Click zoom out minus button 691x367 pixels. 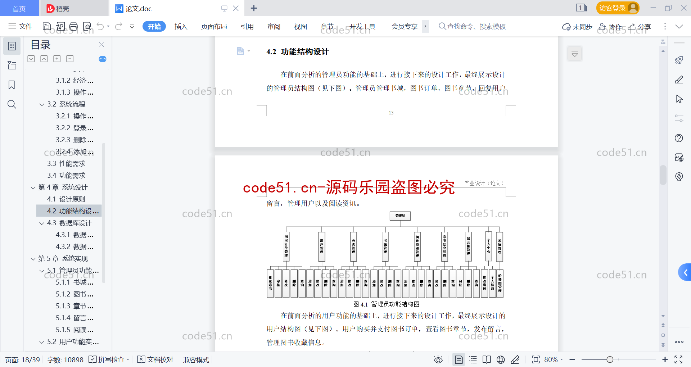[x=572, y=359]
